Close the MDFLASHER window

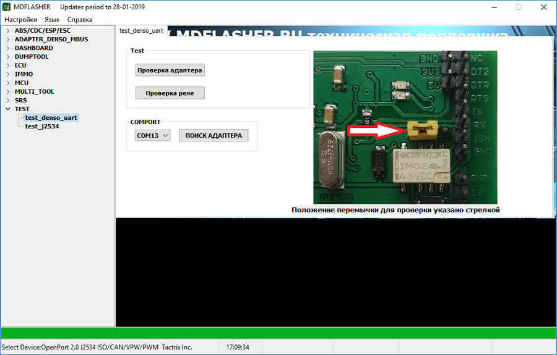(543, 7)
